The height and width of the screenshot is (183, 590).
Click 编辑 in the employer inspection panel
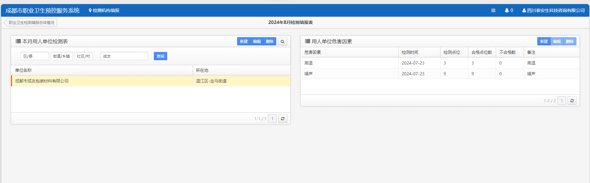coord(257,42)
